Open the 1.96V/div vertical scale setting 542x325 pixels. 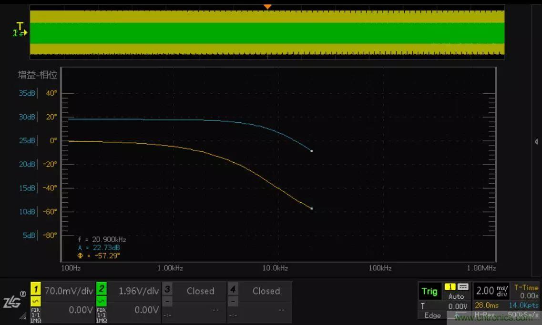(x=137, y=291)
